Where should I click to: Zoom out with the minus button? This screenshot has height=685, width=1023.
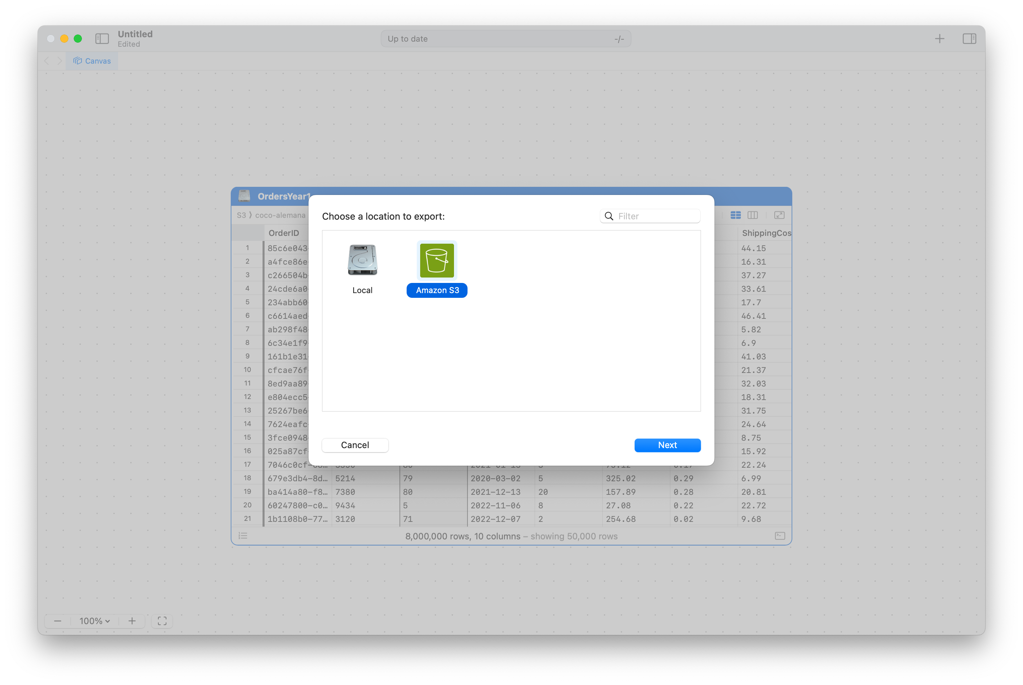coord(58,621)
